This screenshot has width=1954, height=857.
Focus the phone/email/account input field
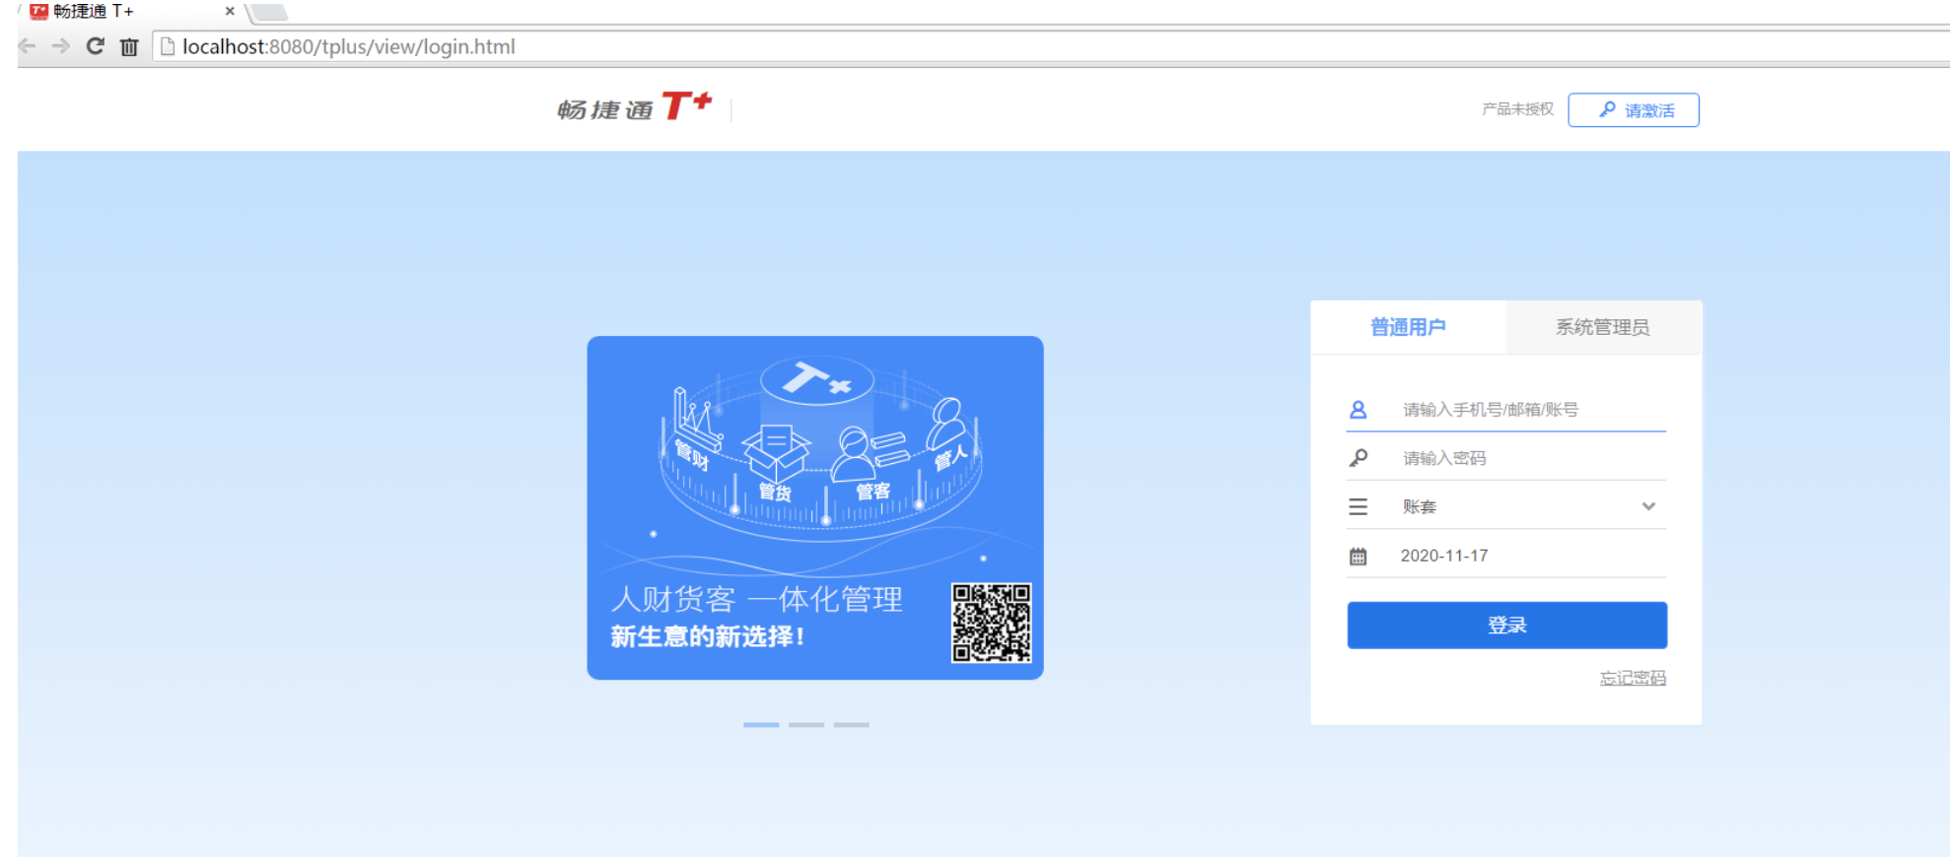click(x=1506, y=410)
